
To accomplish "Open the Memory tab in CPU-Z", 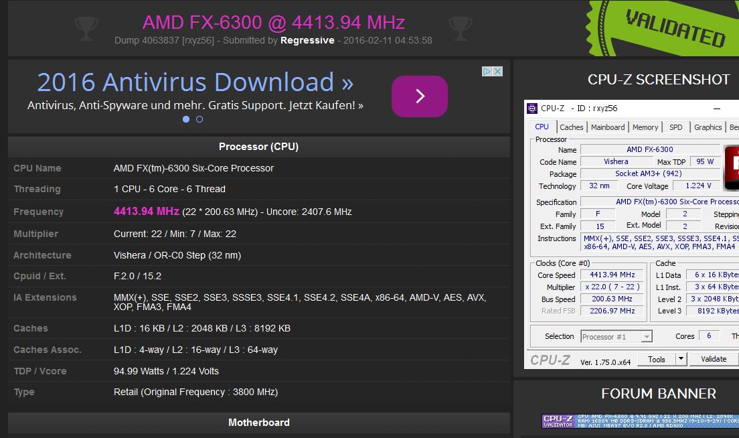I will click(645, 127).
